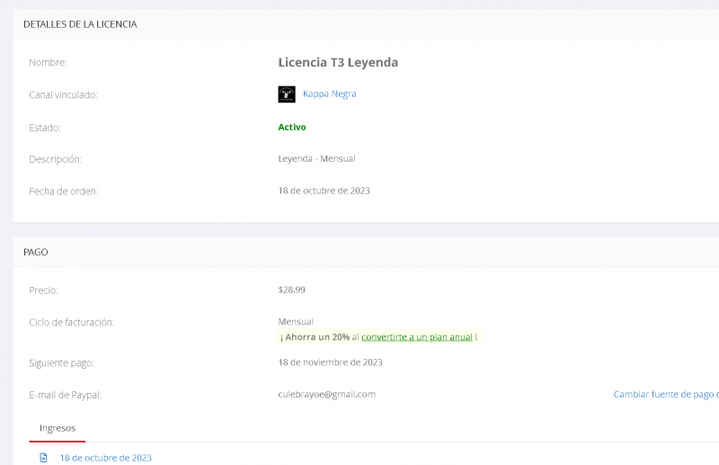Click the Kappa Negra channel avatar
The width and height of the screenshot is (719, 465).
(x=287, y=94)
